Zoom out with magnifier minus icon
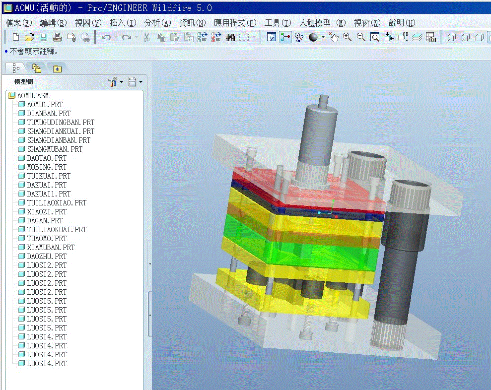The height and width of the screenshot is (390, 491). click(361, 37)
